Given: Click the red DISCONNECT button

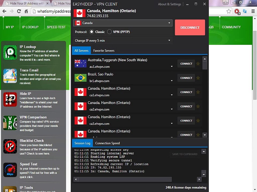Looking at the screenshot, I should tap(190, 27).
